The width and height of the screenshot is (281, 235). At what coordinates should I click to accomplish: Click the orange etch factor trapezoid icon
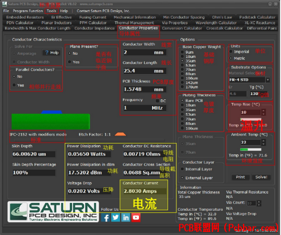pyautogui.click(x=120, y=134)
